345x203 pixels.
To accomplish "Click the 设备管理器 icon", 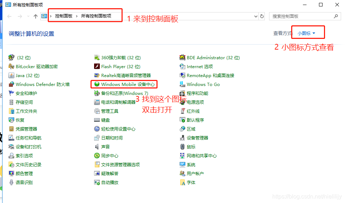I will pos(182,138).
